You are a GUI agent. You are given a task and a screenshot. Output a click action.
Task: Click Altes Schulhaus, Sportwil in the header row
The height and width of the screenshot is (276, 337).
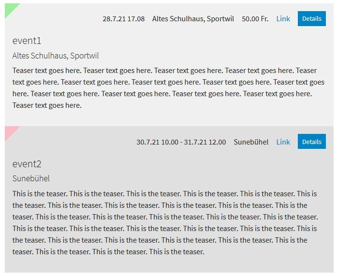pos(193,19)
